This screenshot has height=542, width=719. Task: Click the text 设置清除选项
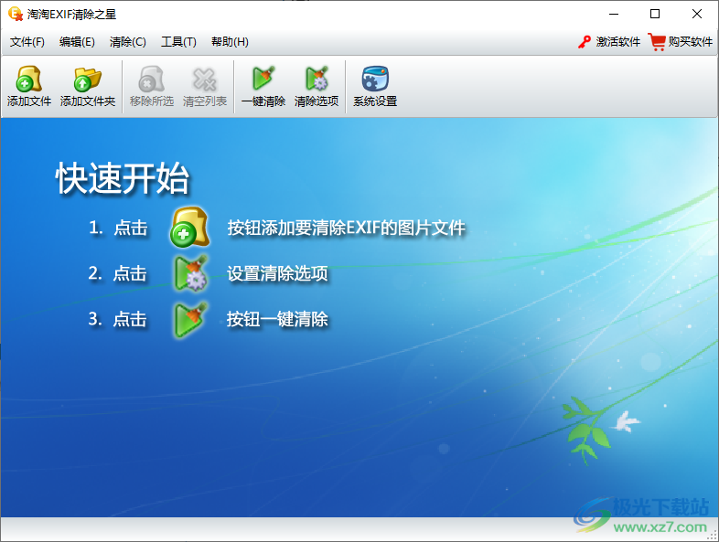(x=277, y=273)
